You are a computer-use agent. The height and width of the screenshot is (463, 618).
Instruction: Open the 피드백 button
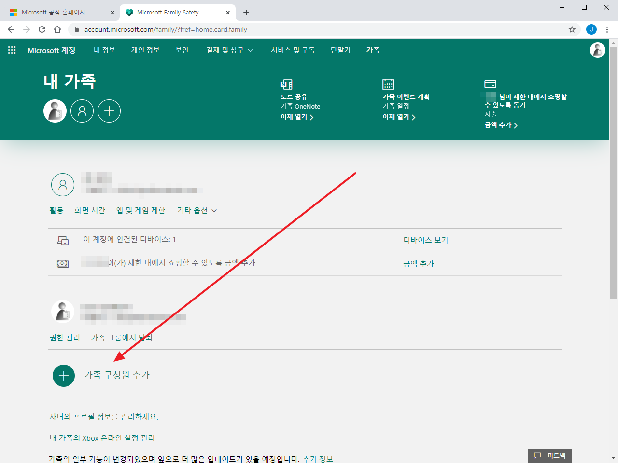click(550, 455)
